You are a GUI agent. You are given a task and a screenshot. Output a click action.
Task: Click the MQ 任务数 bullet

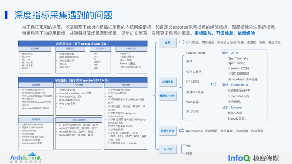pos(126,60)
